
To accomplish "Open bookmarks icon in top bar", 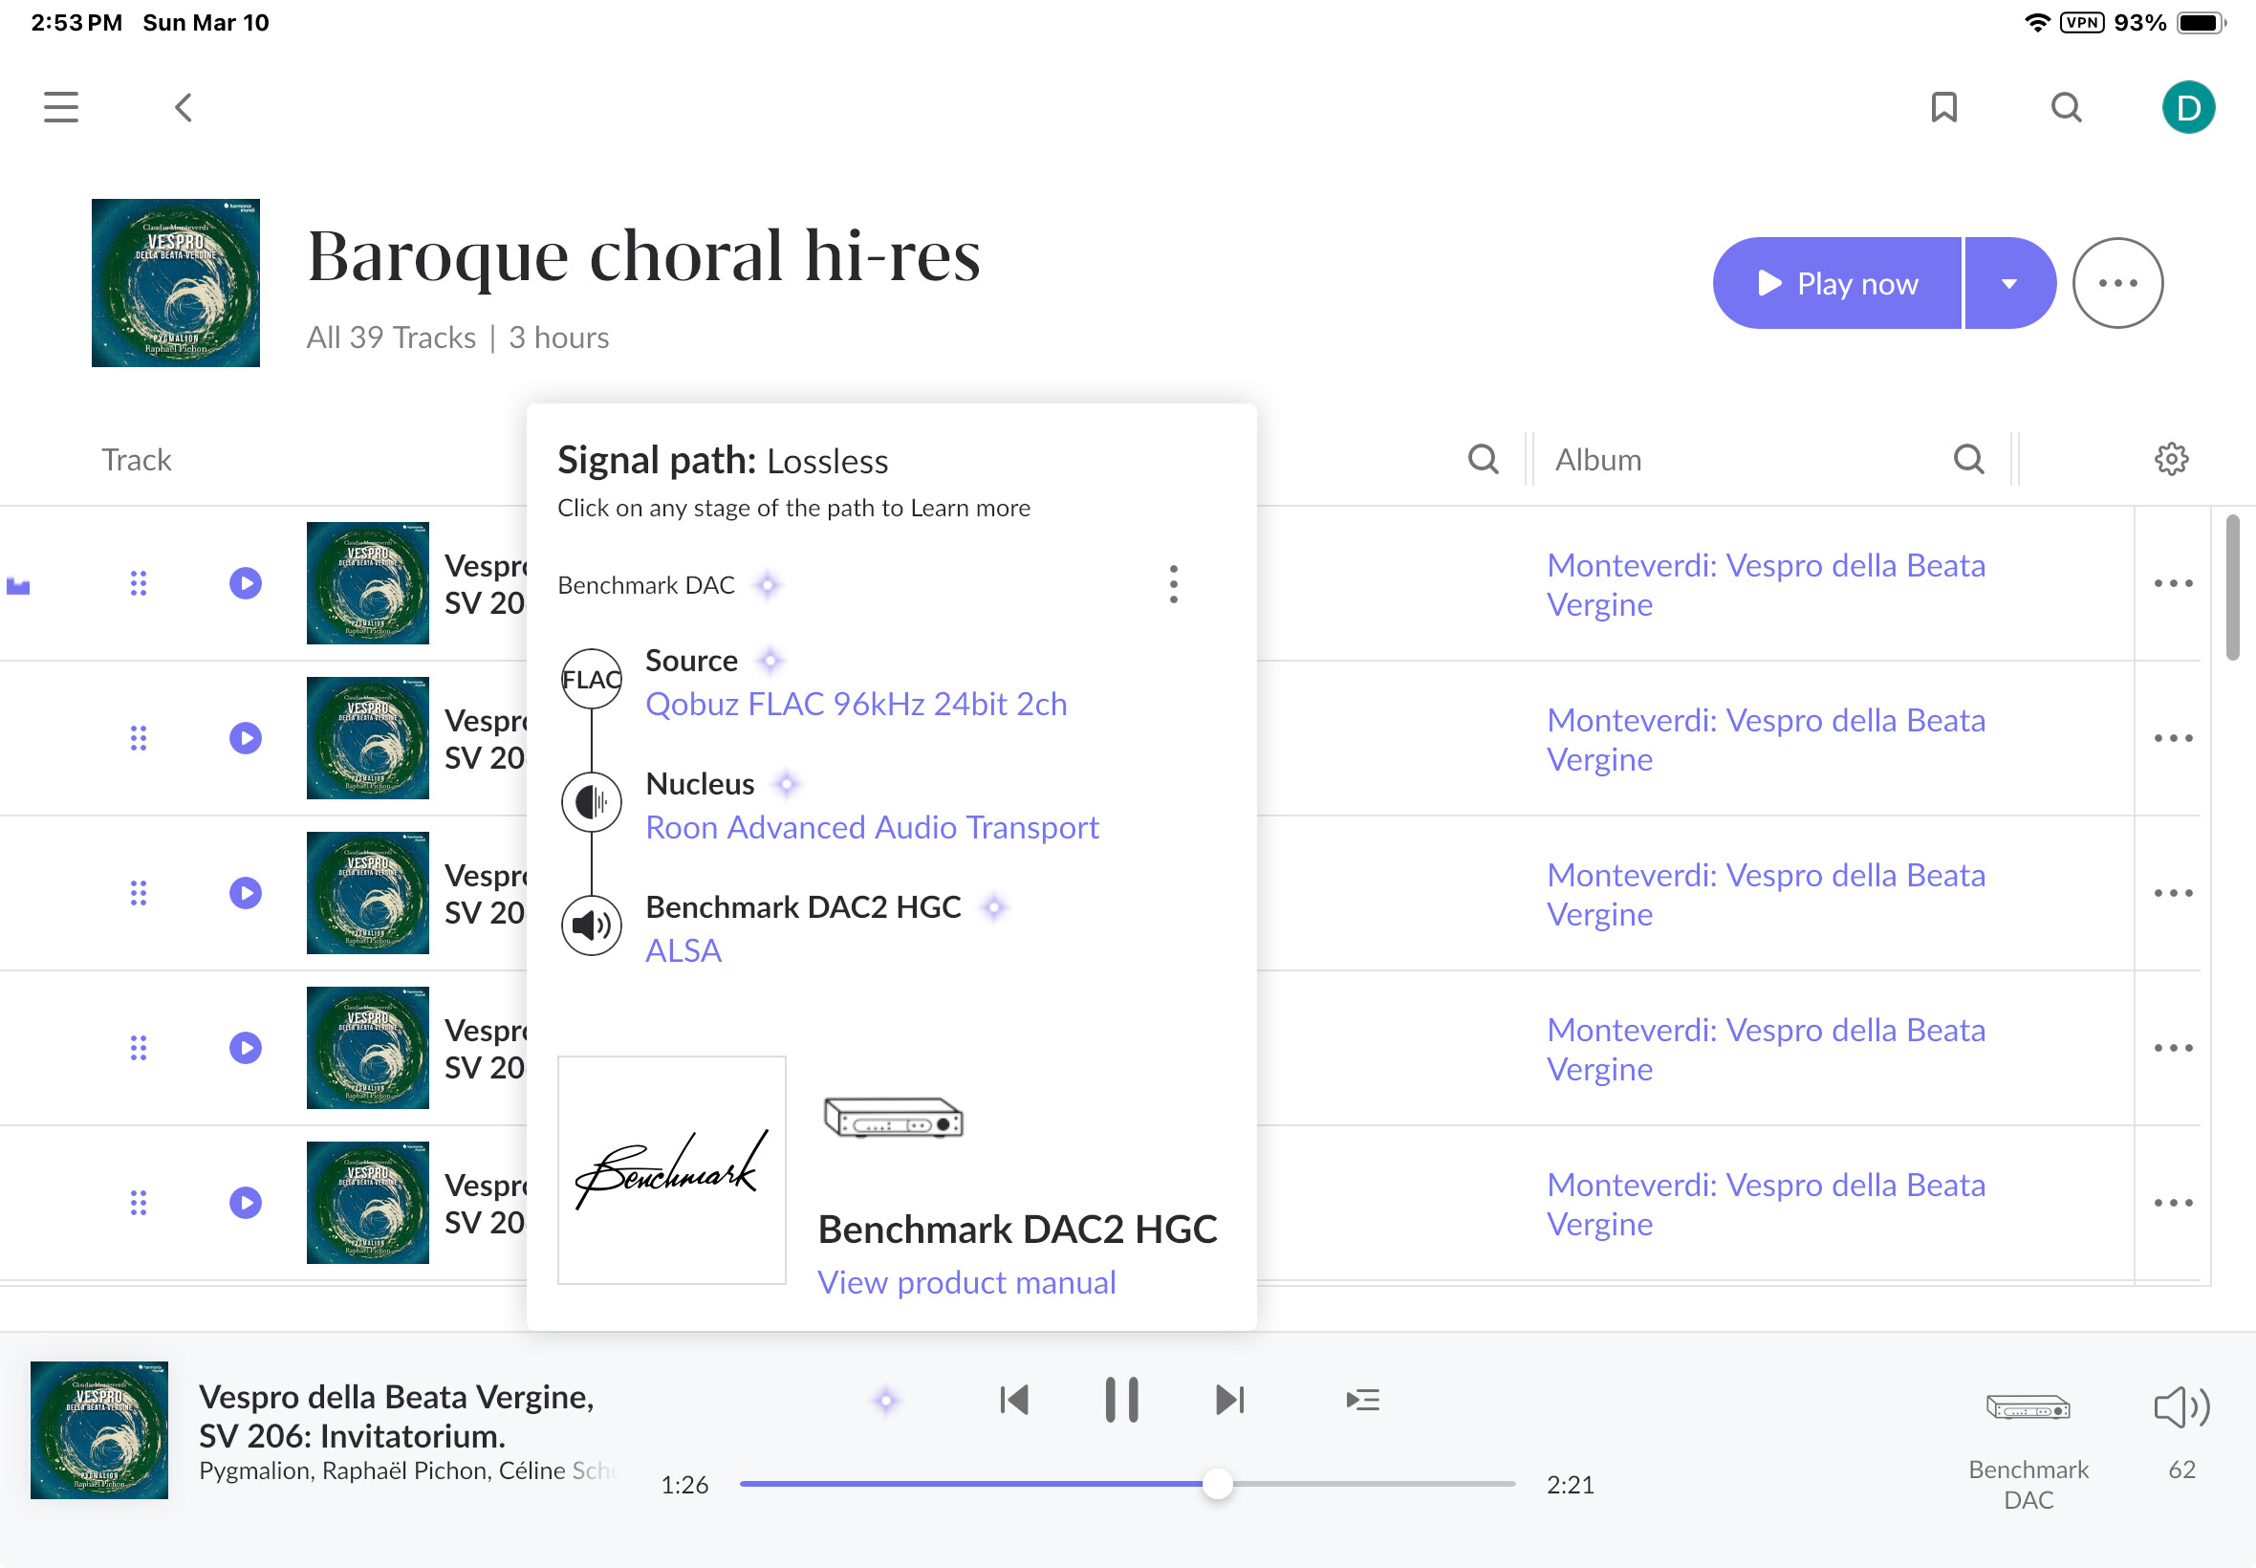I will (x=1943, y=107).
